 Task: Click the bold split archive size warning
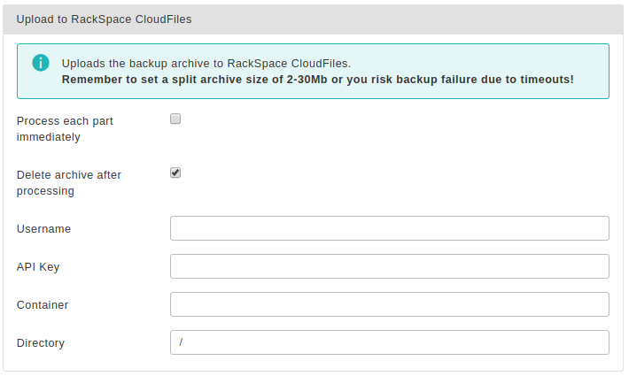point(318,80)
